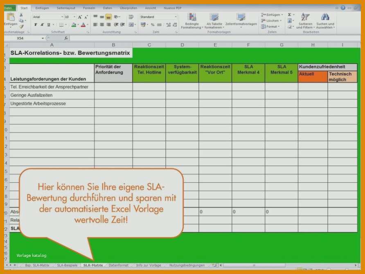The image size is (365, 274).
Task: Switch to the ribbon Einfügen tab
Action: [42, 8]
